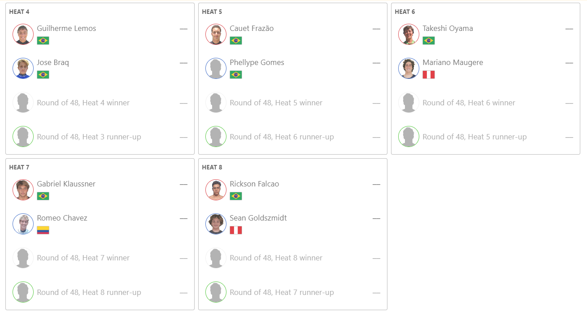Select Round of 48, Heat 6 winner placeholder
The height and width of the screenshot is (316, 587).
click(486, 103)
